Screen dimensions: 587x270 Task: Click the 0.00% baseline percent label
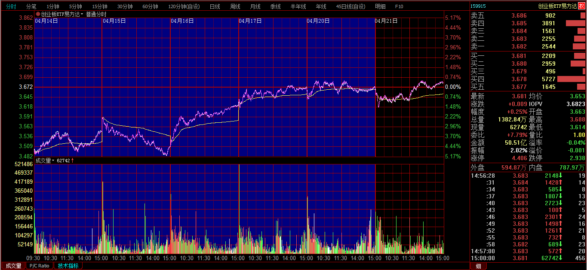click(x=453, y=87)
